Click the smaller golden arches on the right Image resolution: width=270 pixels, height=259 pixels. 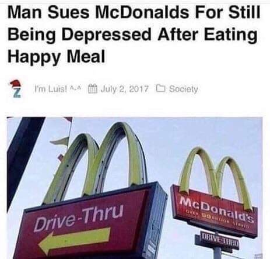[x=216, y=178]
